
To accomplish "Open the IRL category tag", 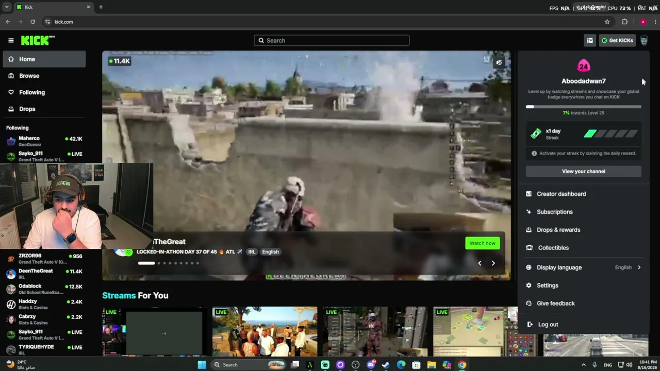I will pyautogui.click(x=252, y=252).
